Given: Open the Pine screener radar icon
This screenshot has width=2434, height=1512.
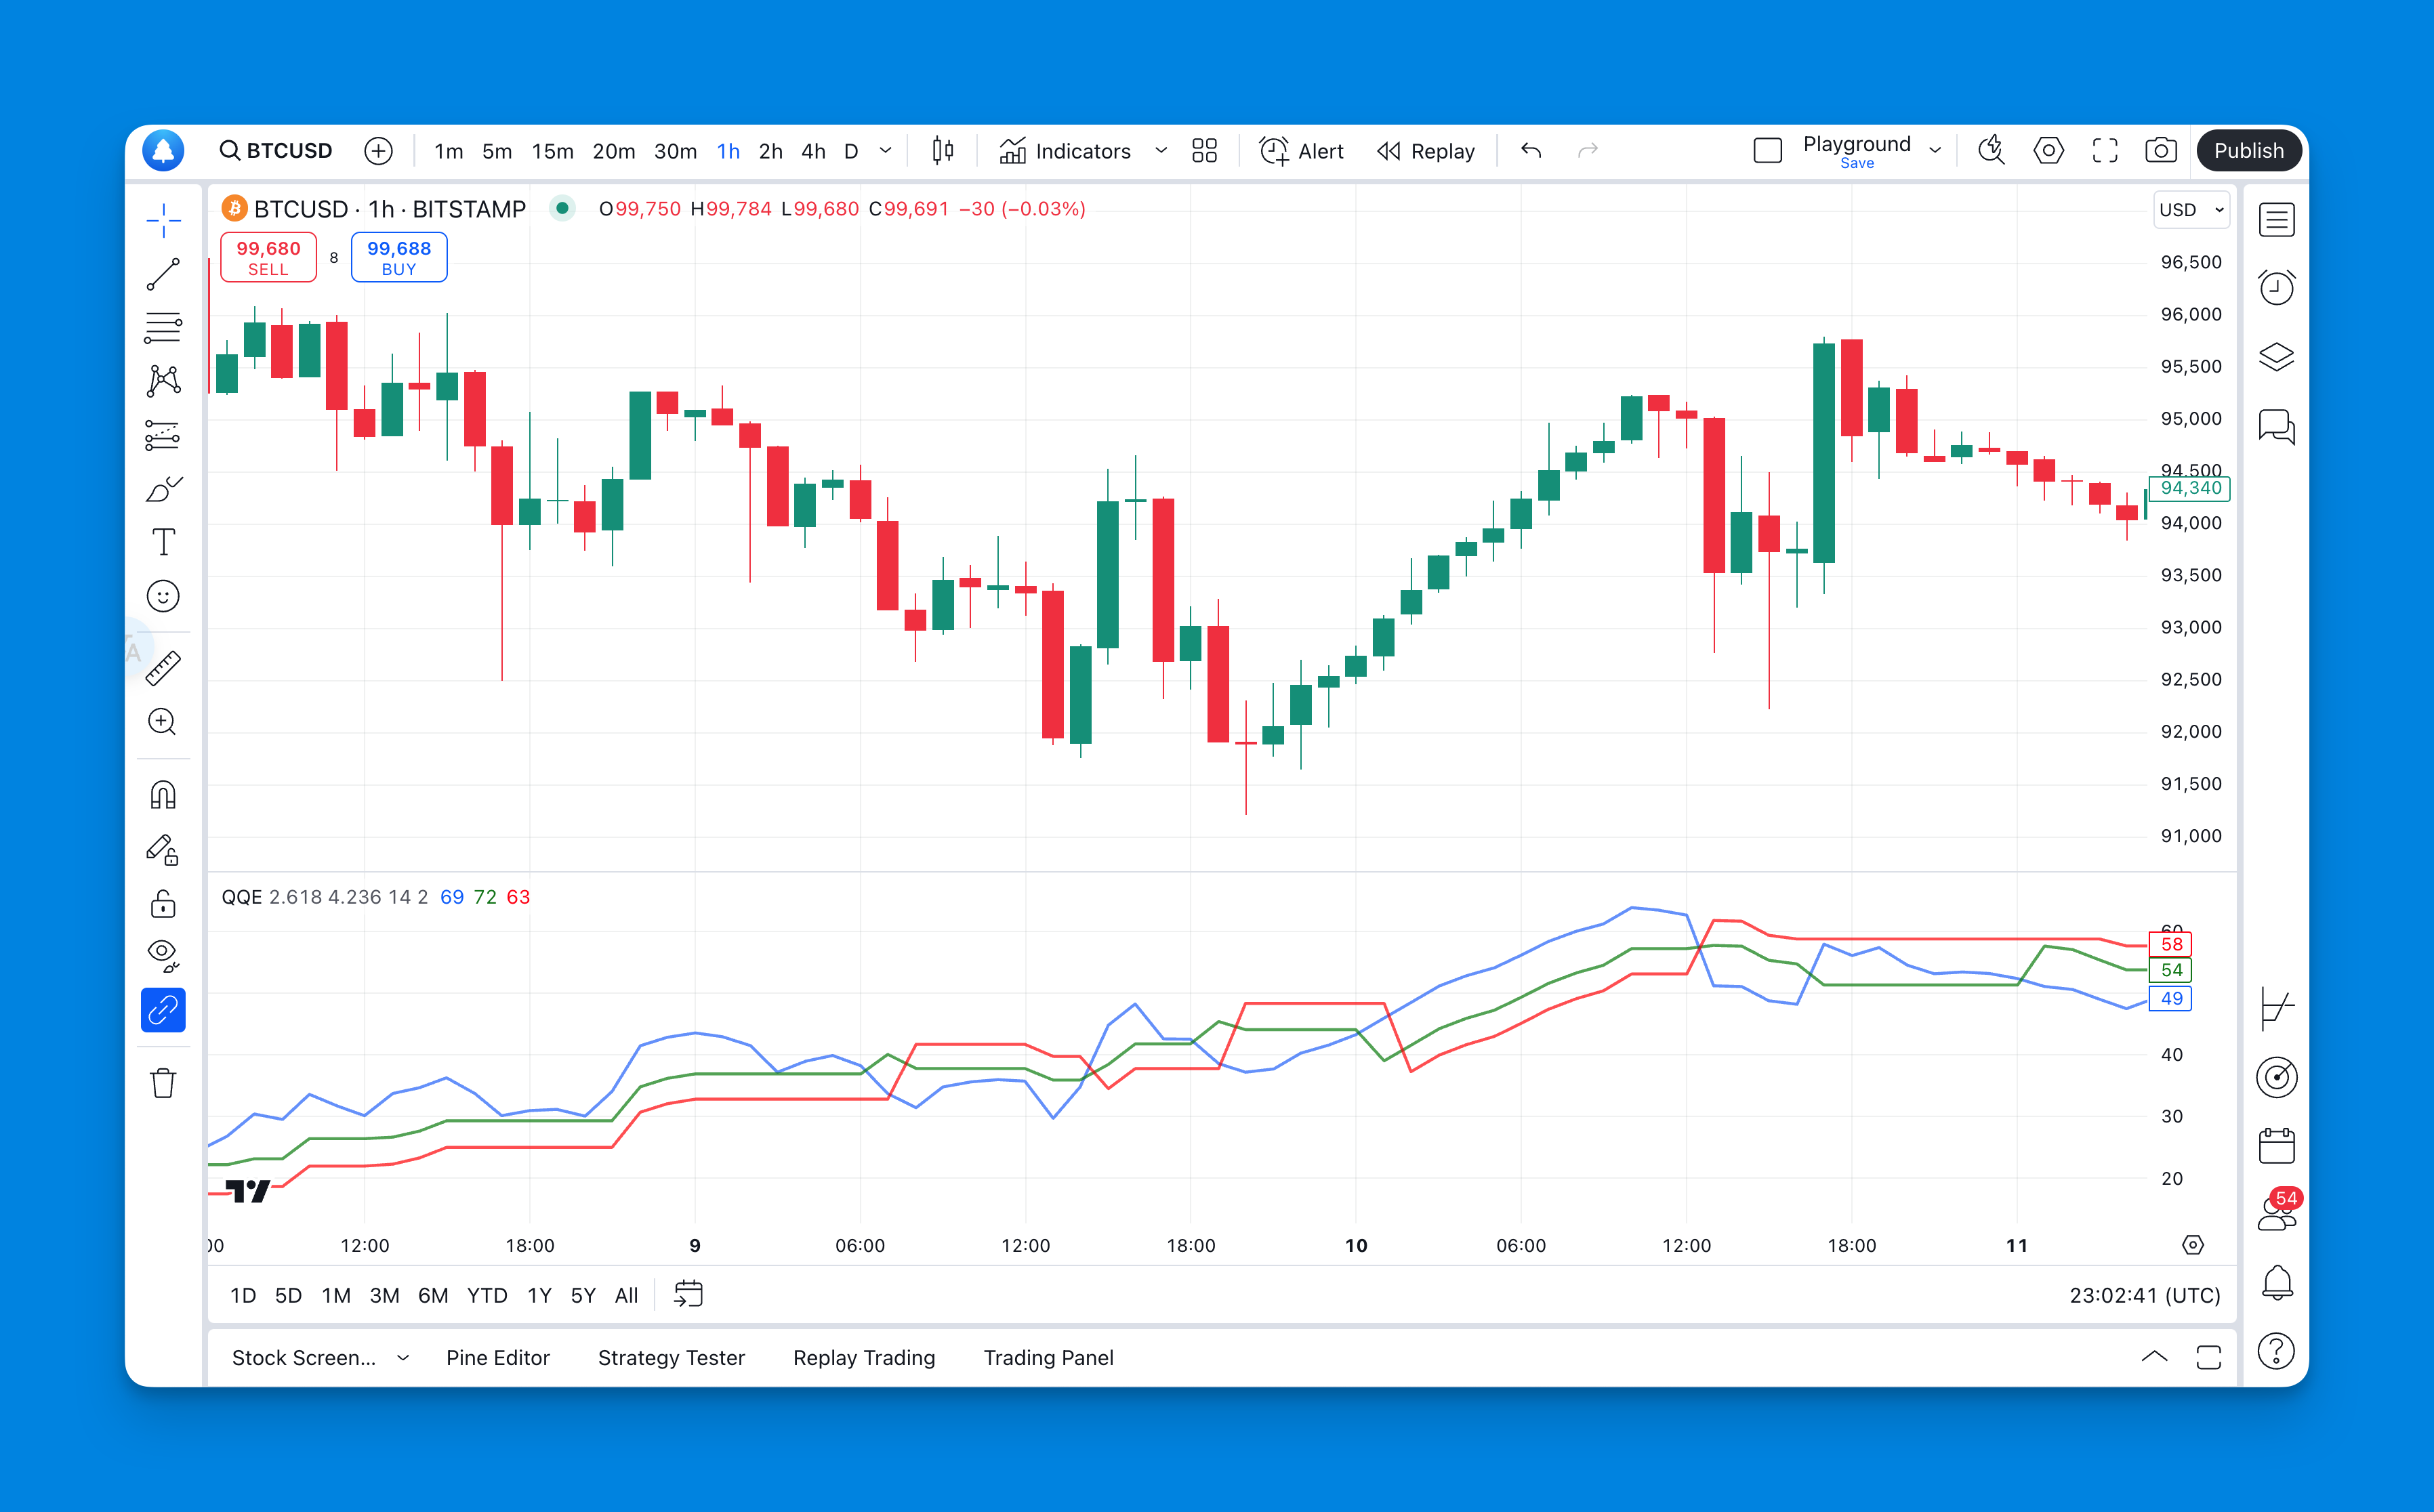Looking at the screenshot, I should click(2277, 1077).
